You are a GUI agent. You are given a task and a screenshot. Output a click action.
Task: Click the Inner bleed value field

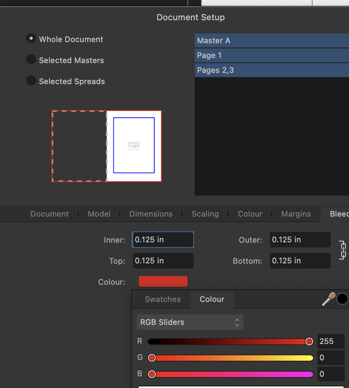click(162, 240)
